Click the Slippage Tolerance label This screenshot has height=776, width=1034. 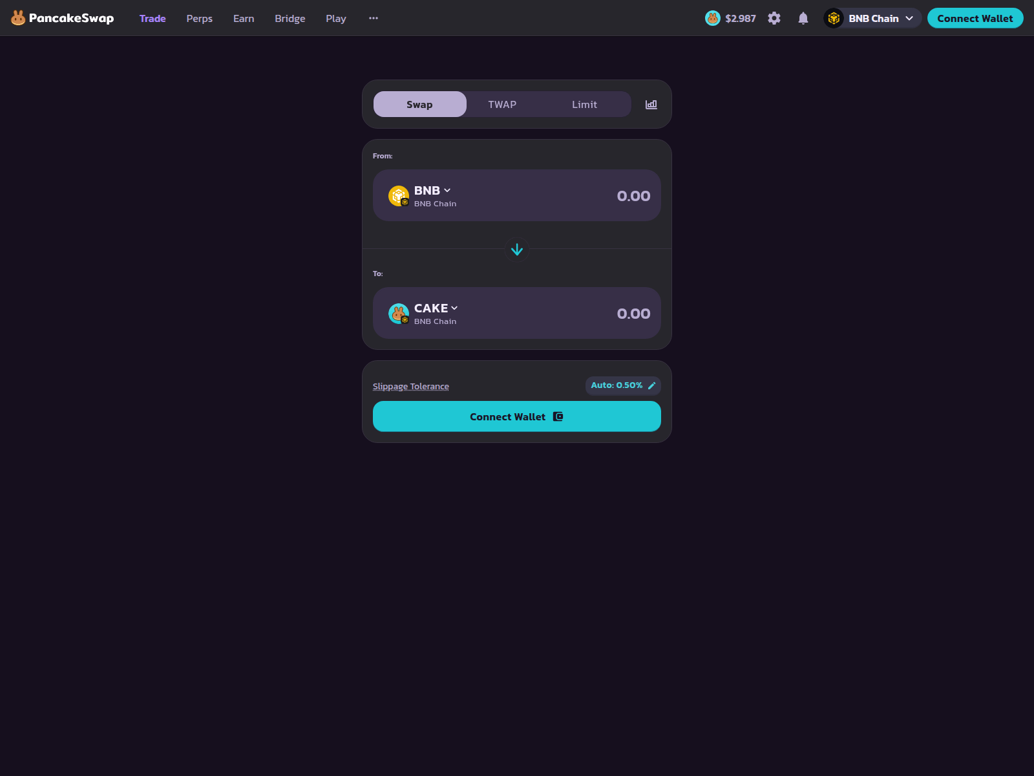(411, 386)
